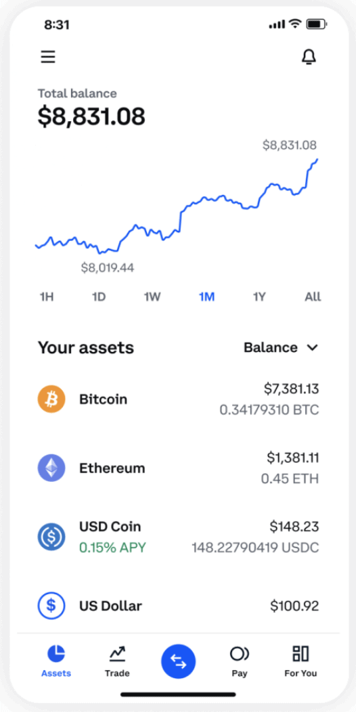The image size is (356, 712).
Task: Open the For You tab
Action: 301,662
